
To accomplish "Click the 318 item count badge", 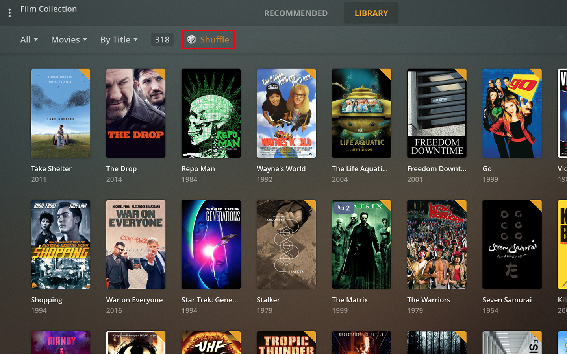I will (162, 39).
